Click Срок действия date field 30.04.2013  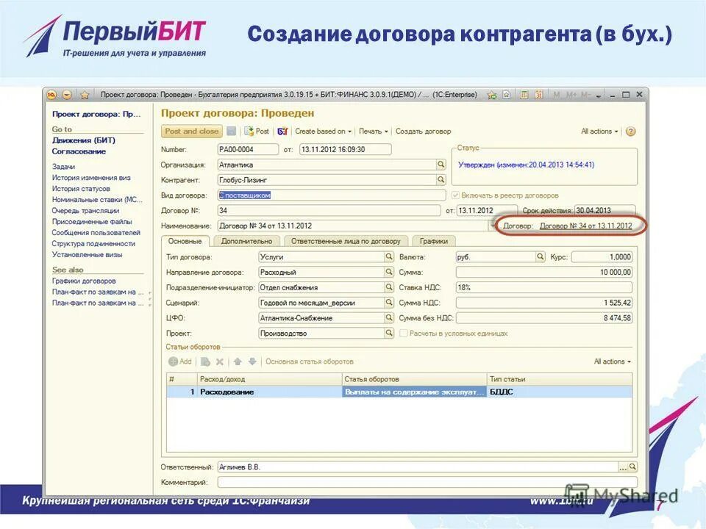[605, 211]
